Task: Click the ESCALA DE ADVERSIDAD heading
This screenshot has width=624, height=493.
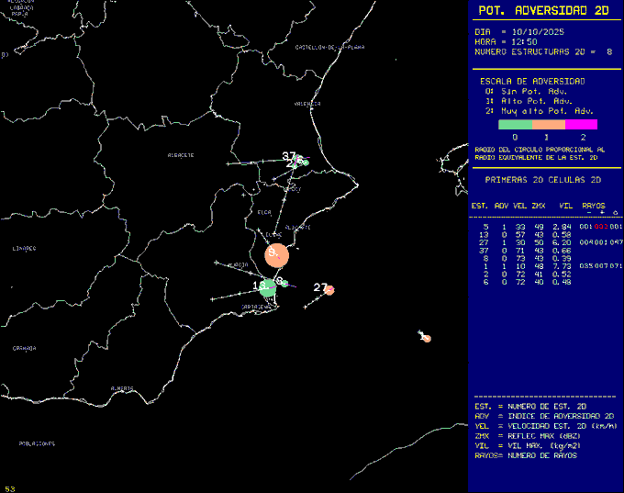Action: pyautogui.click(x=532, y=81)
